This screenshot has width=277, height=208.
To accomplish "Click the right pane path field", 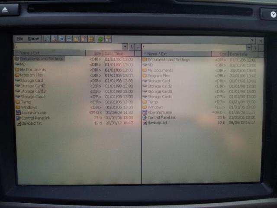I will pyautogui.click(x=194, y=47).
